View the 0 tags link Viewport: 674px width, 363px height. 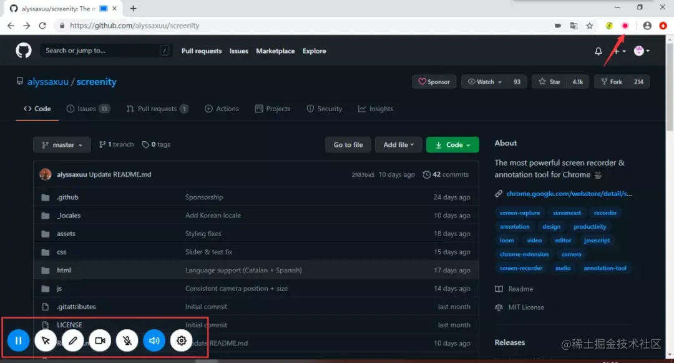click(x=157, y=144)
